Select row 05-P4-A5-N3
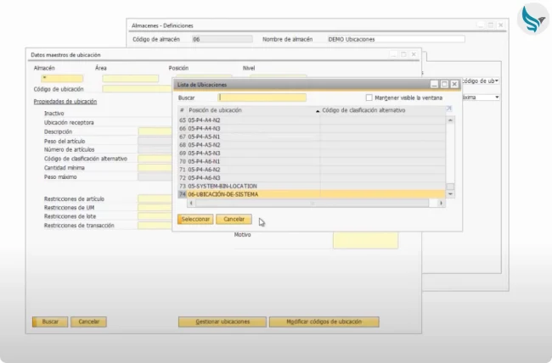Screen dimensions: 552x363 point(312,153)
